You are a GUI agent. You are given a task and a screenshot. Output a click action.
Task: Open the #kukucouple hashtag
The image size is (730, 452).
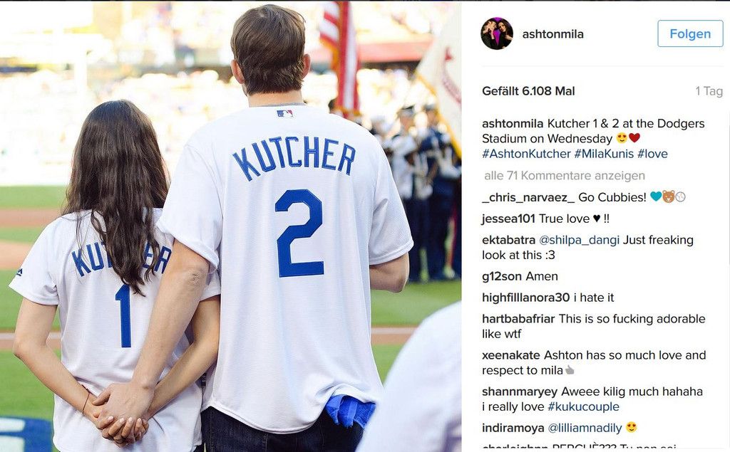point(583,406)
